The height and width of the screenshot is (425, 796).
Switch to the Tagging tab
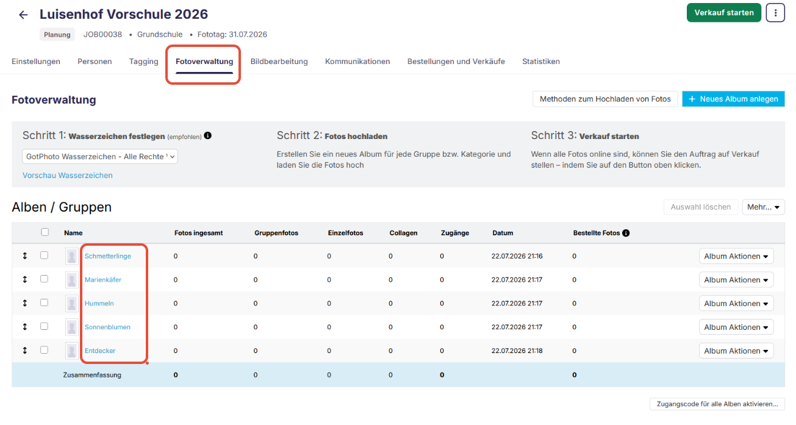pyautogui.click(x=144, y=62)
